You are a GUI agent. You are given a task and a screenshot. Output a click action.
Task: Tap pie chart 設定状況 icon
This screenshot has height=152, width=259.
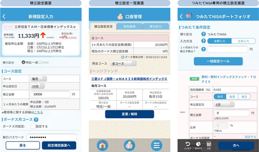point(198,145)
